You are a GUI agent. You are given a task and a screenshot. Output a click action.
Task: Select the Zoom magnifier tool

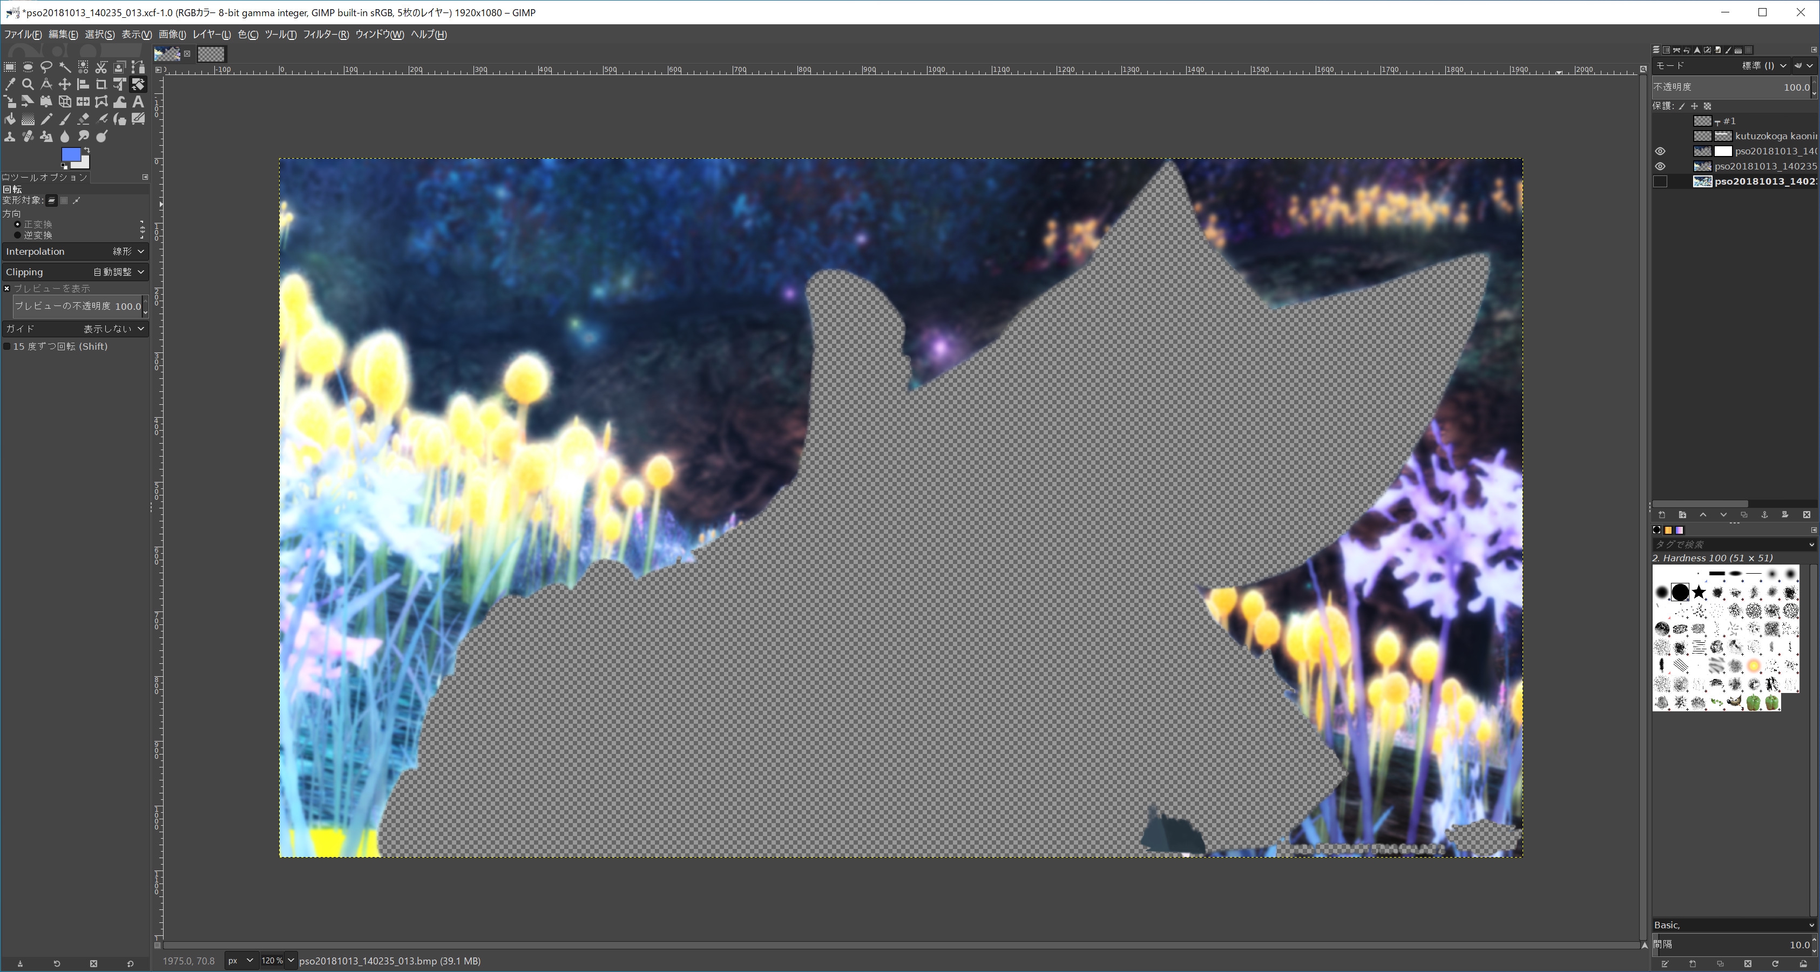(28, 85)
